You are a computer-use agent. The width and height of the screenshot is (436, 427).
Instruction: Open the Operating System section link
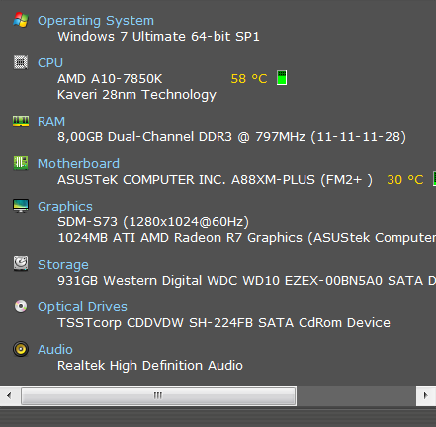click(x=96, y=21)
